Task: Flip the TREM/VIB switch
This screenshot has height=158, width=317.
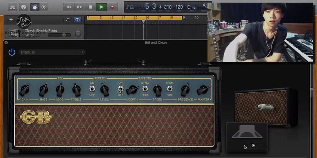Action: (170, 88)
